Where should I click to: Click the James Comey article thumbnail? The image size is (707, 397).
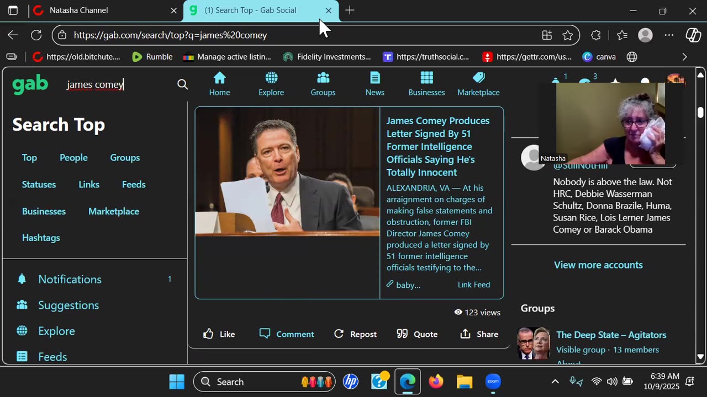coord(287,171)
